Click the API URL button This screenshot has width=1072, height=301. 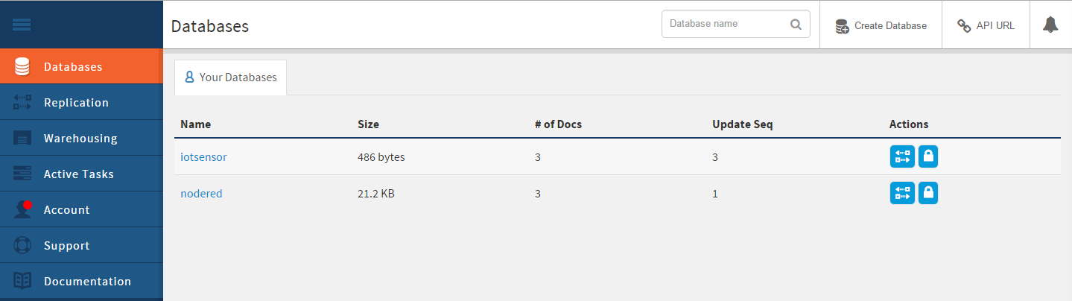click(x=986, y=25)
